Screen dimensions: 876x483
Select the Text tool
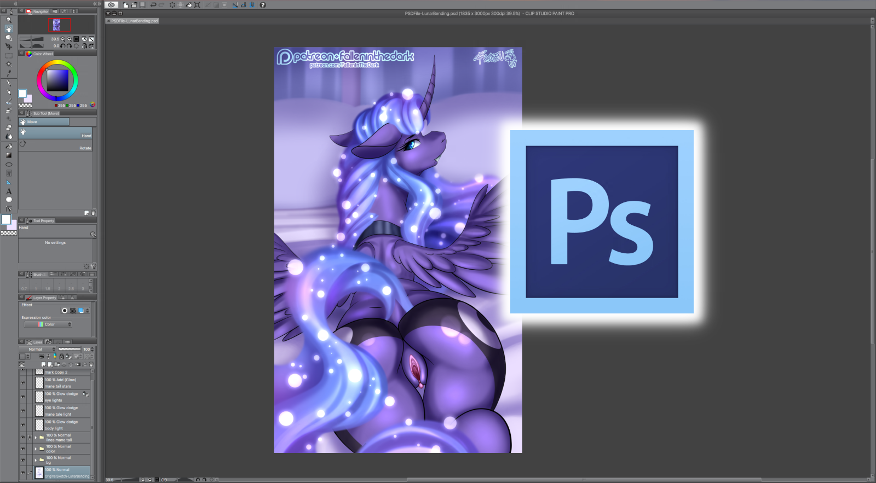(9, 191)
